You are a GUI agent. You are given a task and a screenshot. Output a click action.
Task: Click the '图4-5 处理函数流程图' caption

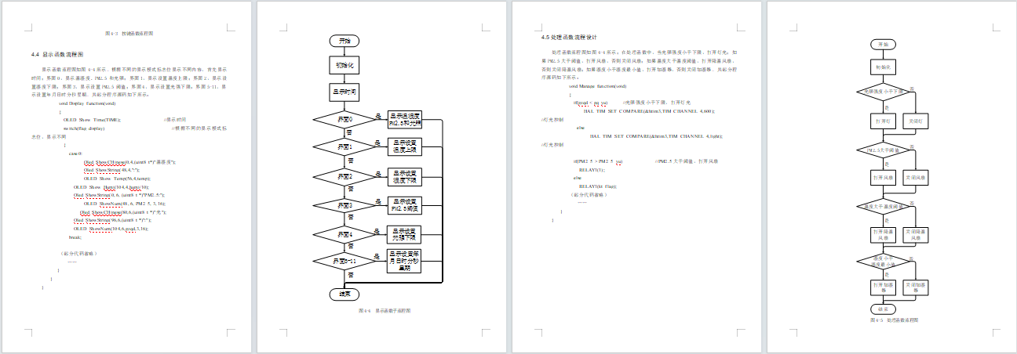[x=893, y=320]
